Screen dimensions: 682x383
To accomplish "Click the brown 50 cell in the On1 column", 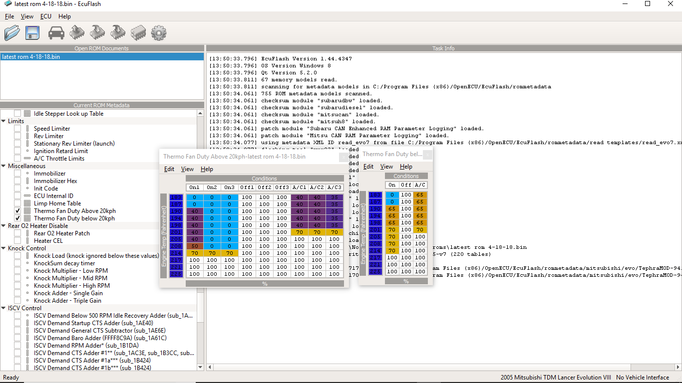I will point(194,246).
